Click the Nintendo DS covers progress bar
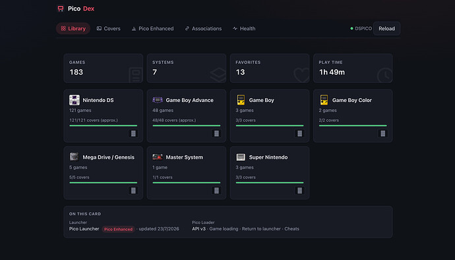This screenshot has height=260, width=455. coord(104,126)
